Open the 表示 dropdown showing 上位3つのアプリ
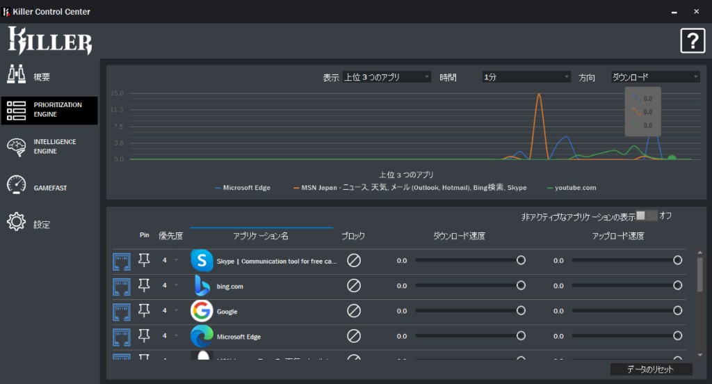The width and height of the screenshot is (712, 384). point(387,77)
